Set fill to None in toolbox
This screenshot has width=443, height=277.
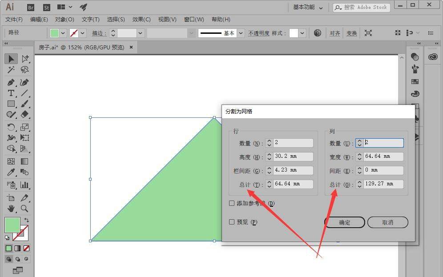[27, 248]
